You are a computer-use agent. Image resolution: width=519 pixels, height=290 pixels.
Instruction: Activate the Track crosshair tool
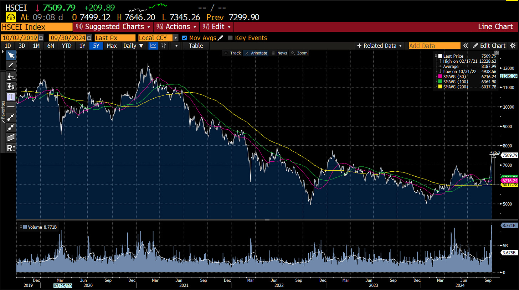point(232,53)
